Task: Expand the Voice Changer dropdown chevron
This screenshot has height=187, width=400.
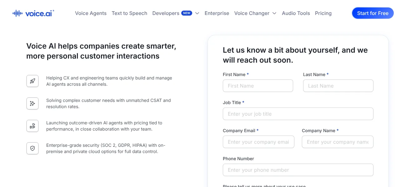Action: pos(274,13)
